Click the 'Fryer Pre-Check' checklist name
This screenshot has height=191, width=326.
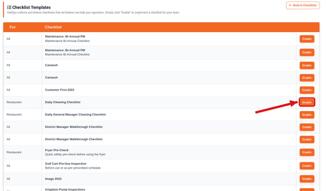(x=56, y=150)
